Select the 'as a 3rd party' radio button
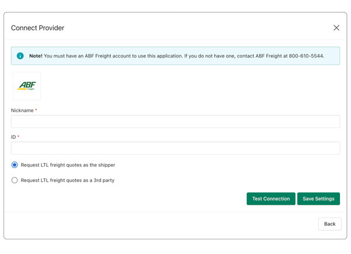Screen dimensions: 351x254 (15, 180)
